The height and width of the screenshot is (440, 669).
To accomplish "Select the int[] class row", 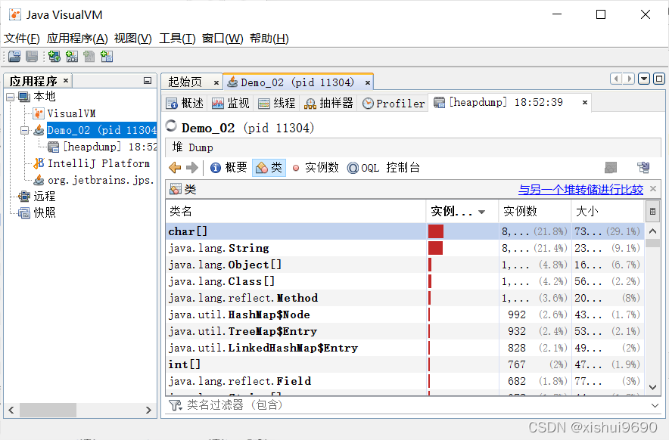I will pos(405,364).
